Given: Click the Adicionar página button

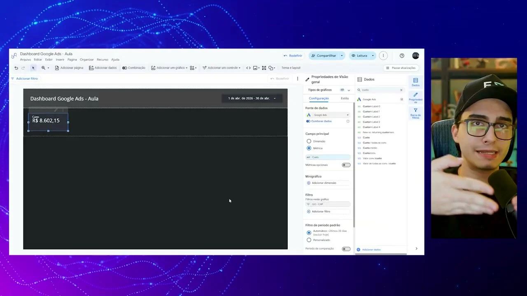Looking at the screenshot, I should tap(69, 68).
